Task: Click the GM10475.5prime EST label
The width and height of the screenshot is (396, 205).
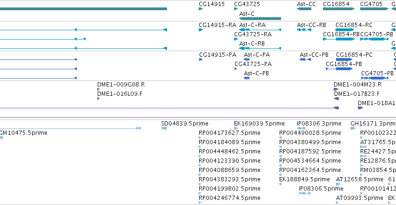Action: pyautogui.click(x=23, y=133)
